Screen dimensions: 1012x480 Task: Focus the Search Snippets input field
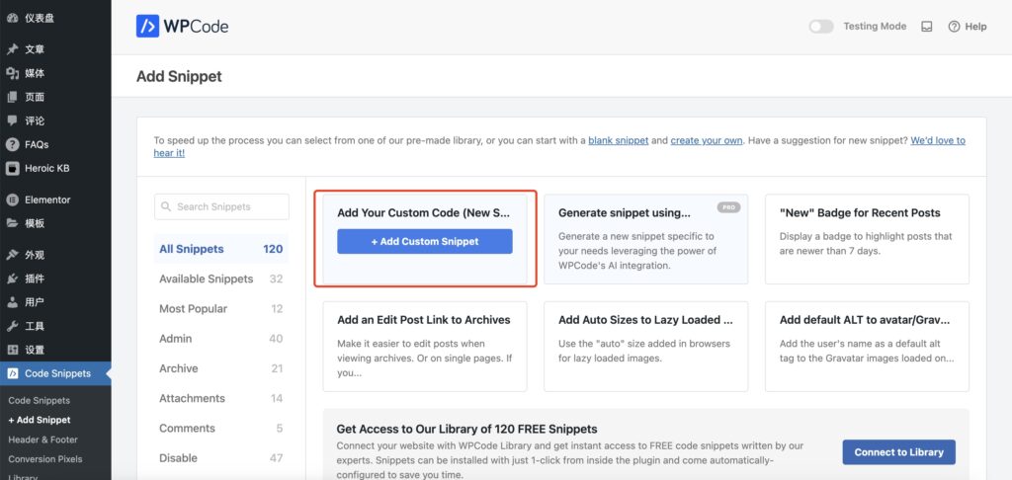pyautogui.click(x=221, y=207)
